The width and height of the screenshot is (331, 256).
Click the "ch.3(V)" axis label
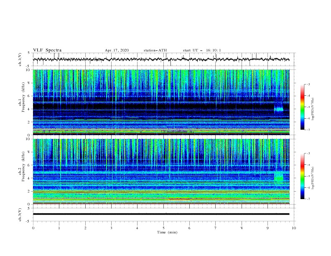tap(20, 215)
